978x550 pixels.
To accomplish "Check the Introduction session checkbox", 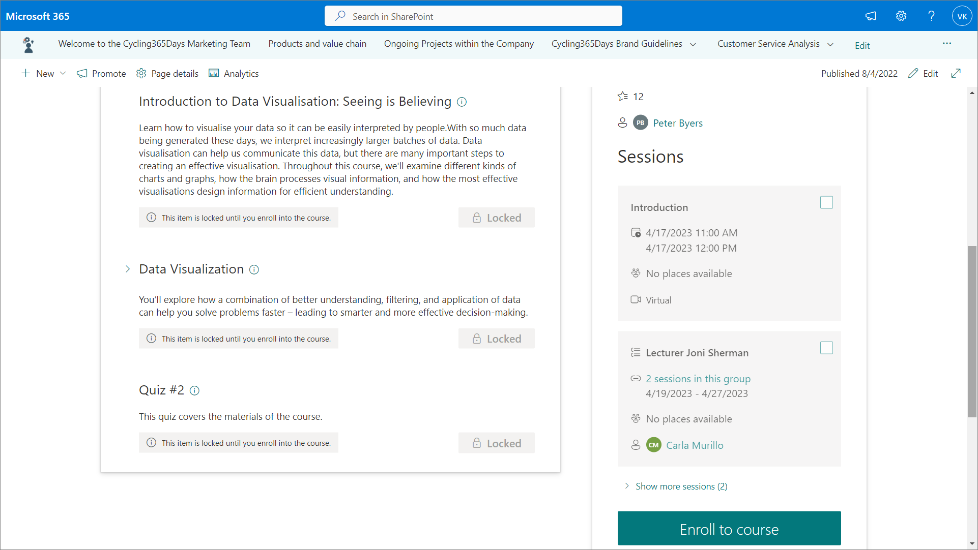I will [826, 203].
